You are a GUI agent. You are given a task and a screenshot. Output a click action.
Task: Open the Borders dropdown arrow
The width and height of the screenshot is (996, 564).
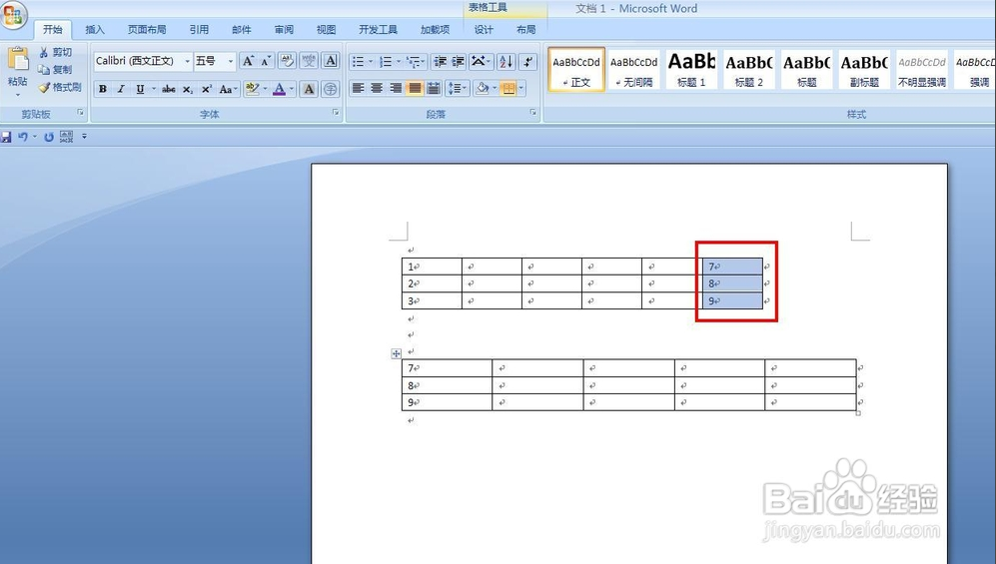(x=521, y=88)
